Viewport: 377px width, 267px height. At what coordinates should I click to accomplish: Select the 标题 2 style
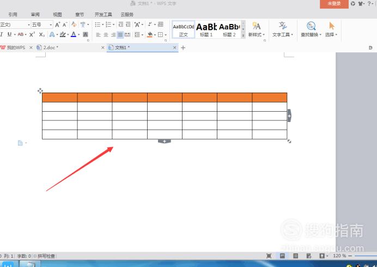click(229, 29)
